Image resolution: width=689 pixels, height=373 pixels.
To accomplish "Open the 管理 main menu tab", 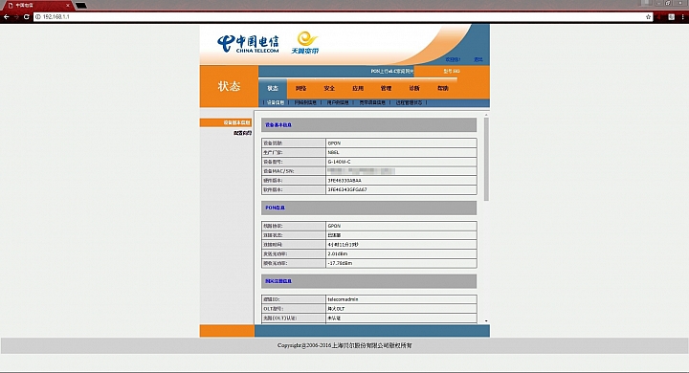I will [386, 88].
